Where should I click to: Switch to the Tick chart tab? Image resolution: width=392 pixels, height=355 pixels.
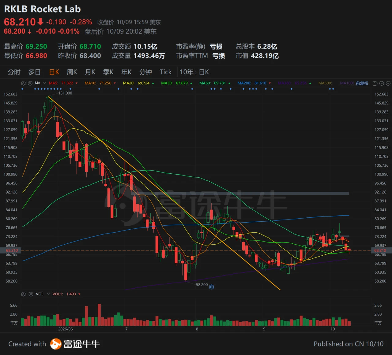(166, 72)
